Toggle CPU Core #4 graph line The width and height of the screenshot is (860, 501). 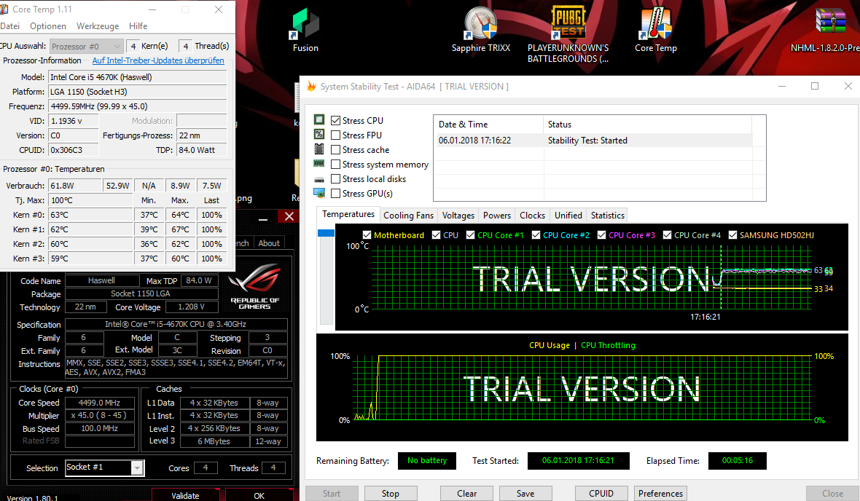click(x=667, y=235)
